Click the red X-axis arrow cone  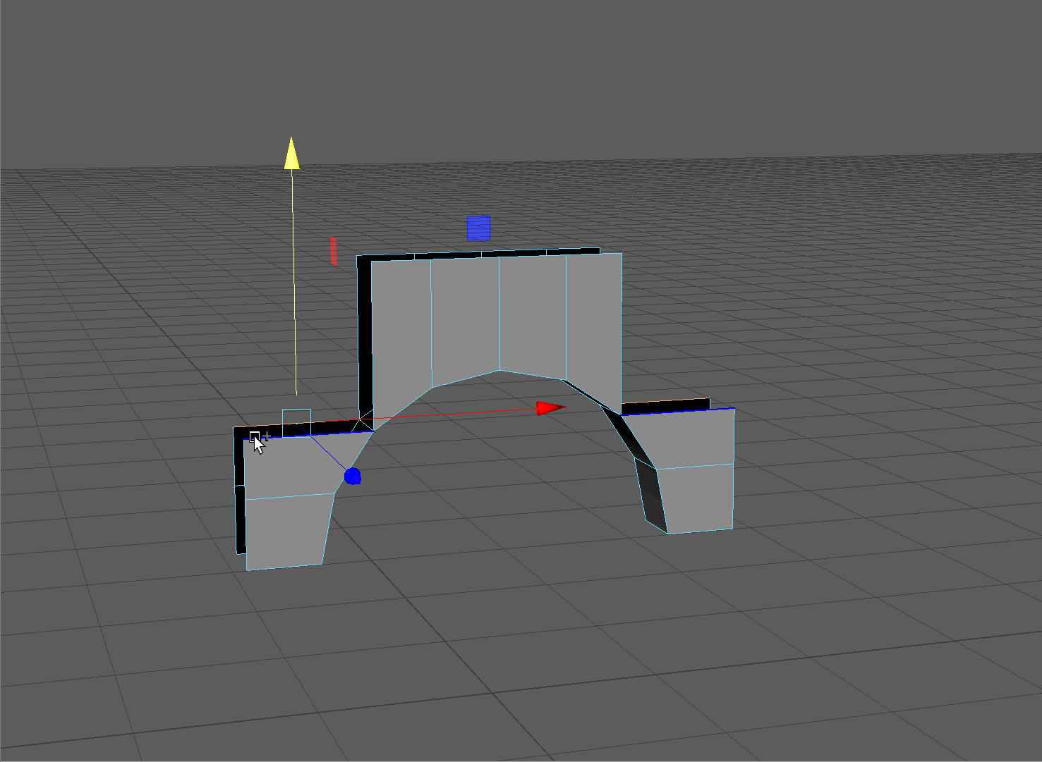coord(550,408)
